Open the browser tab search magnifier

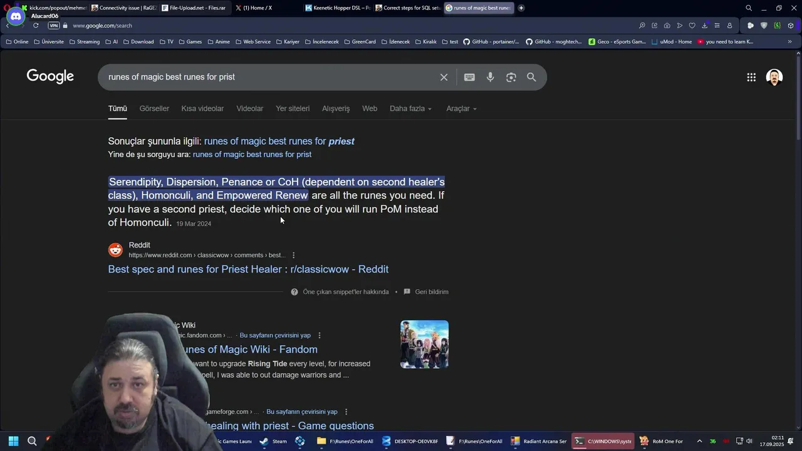pyautogui.click(x=748, y=8)
